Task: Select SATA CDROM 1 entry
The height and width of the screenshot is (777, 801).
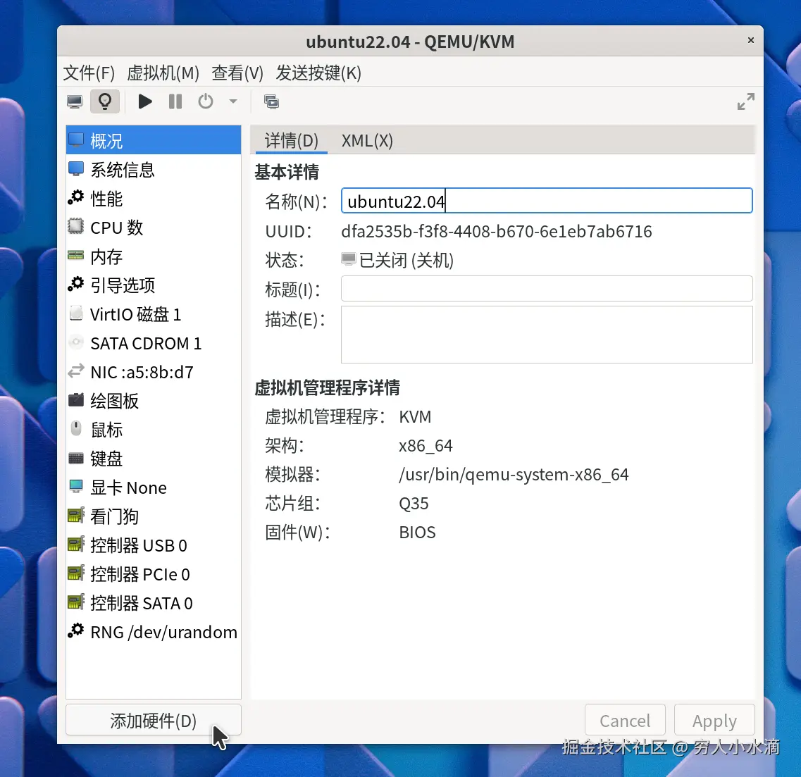Action: (x=154, y=343)
